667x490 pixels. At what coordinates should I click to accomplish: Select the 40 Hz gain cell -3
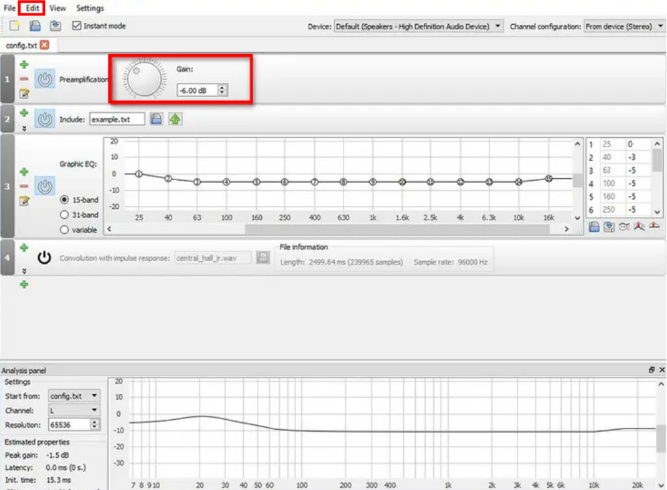[x=639, y=157]
